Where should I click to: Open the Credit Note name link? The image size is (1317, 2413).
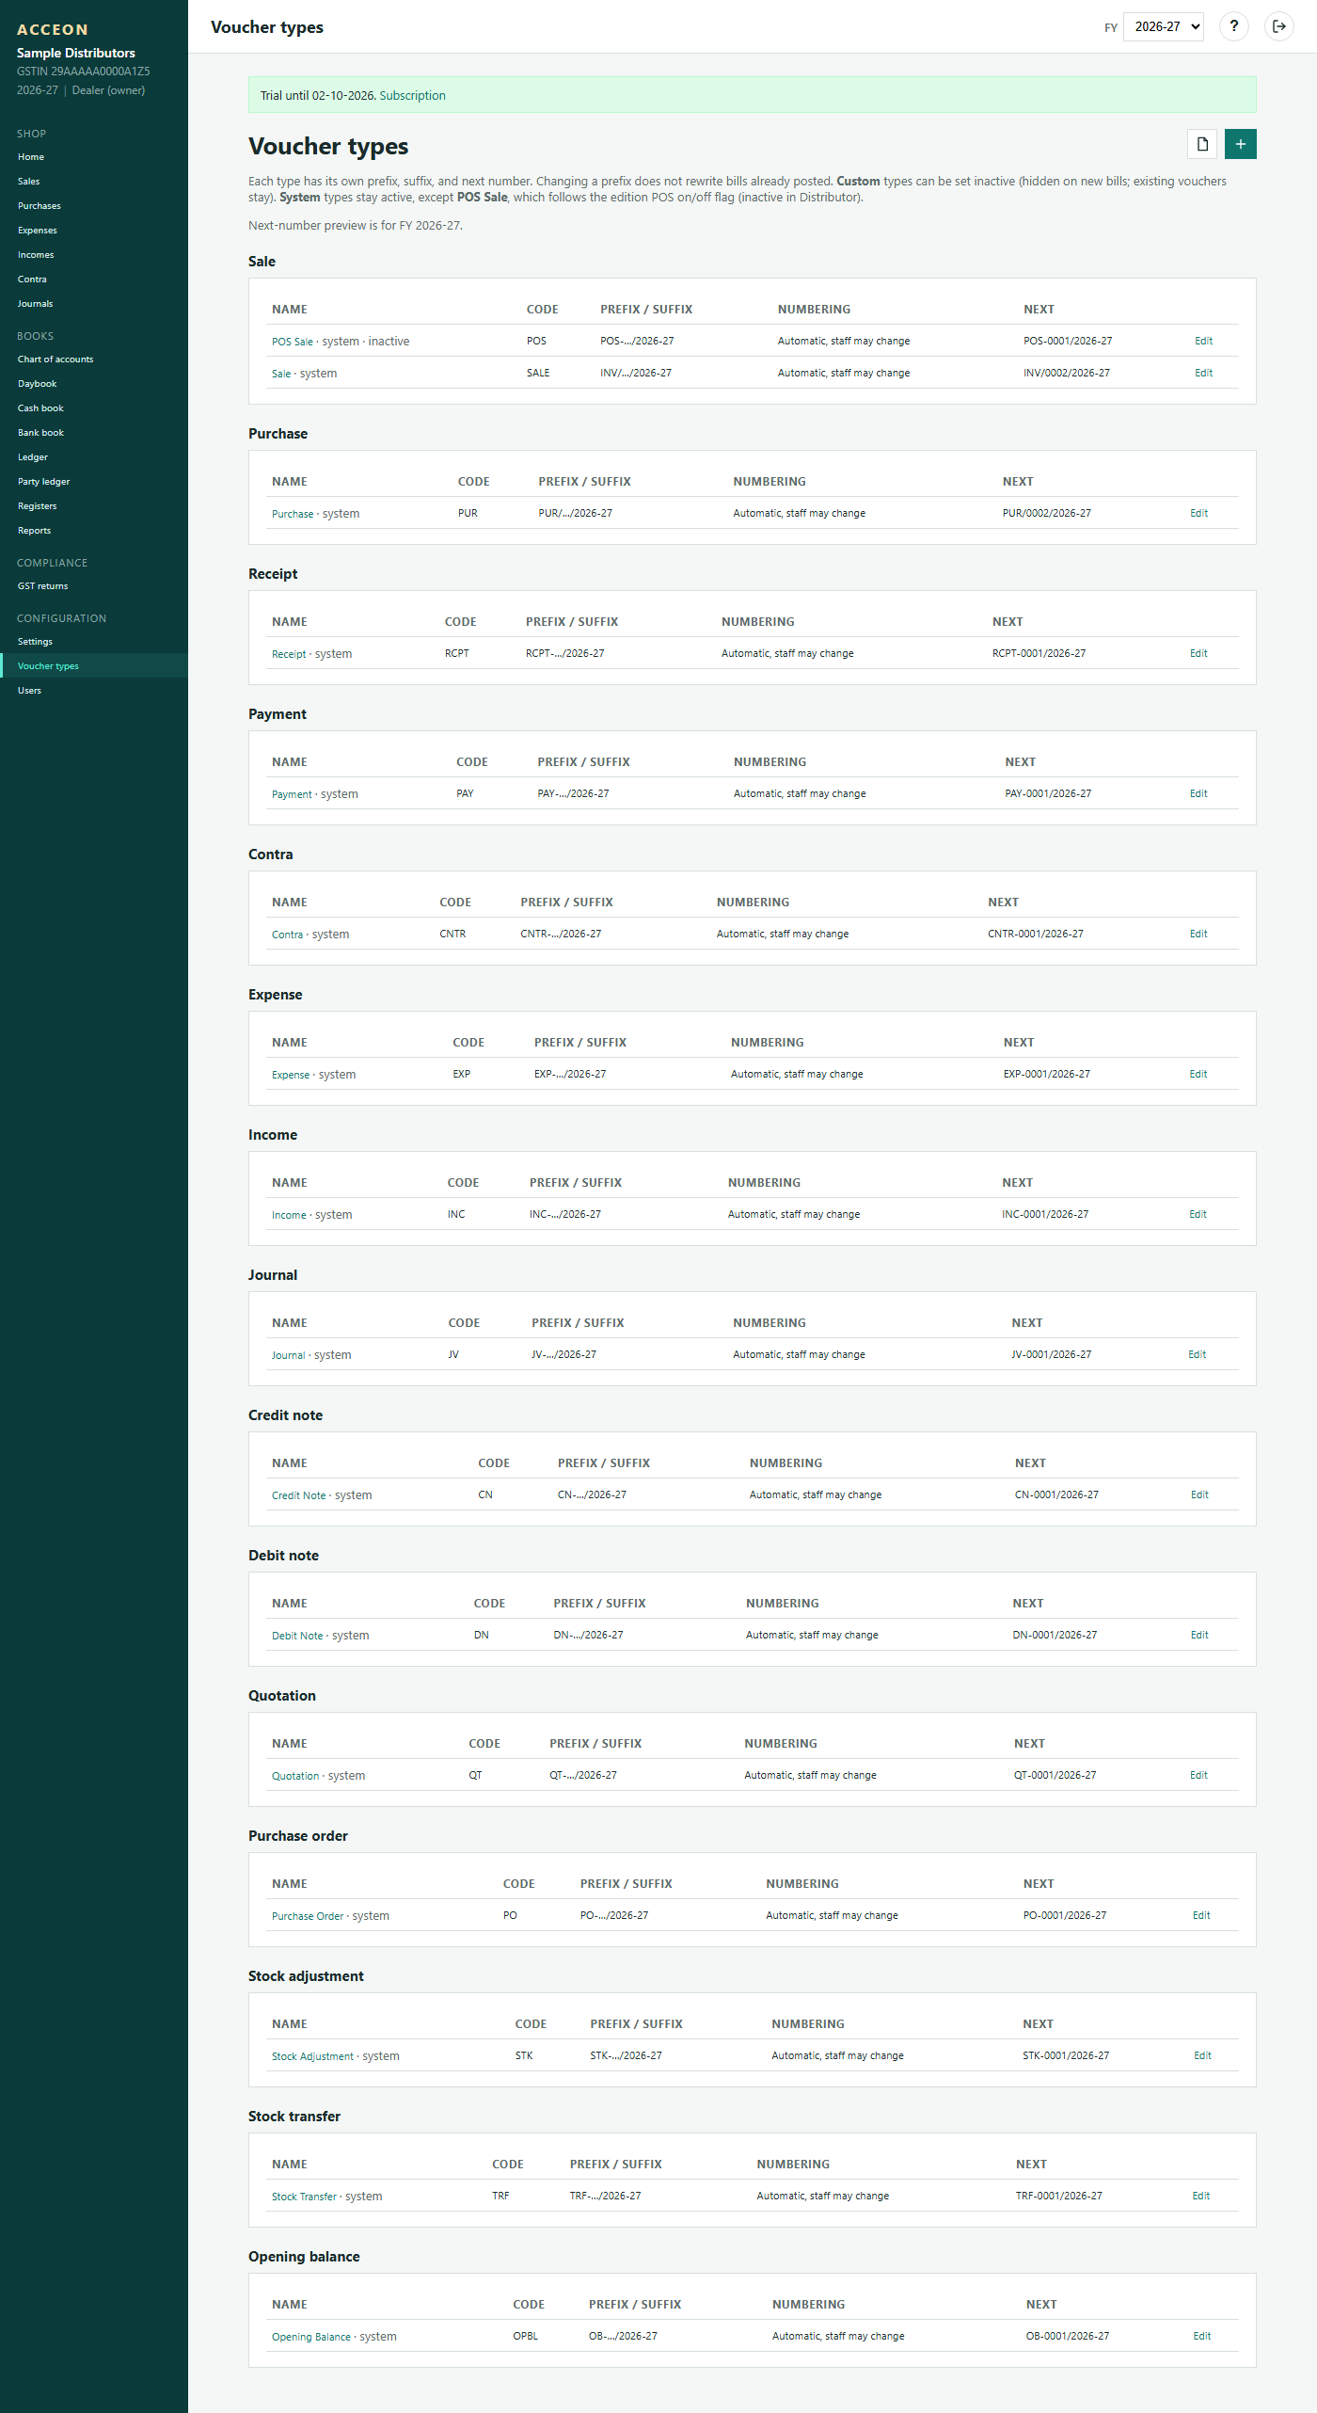pos(298,1495)
